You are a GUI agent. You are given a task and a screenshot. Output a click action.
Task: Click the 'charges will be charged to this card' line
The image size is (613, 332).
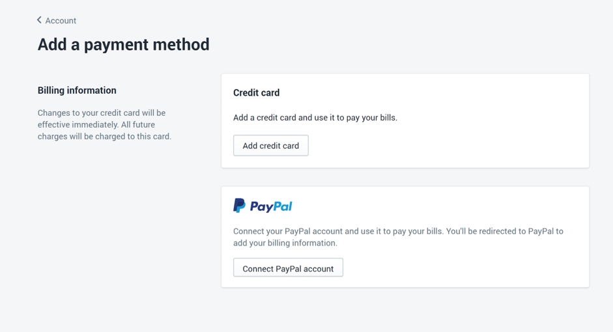[104, 136]
